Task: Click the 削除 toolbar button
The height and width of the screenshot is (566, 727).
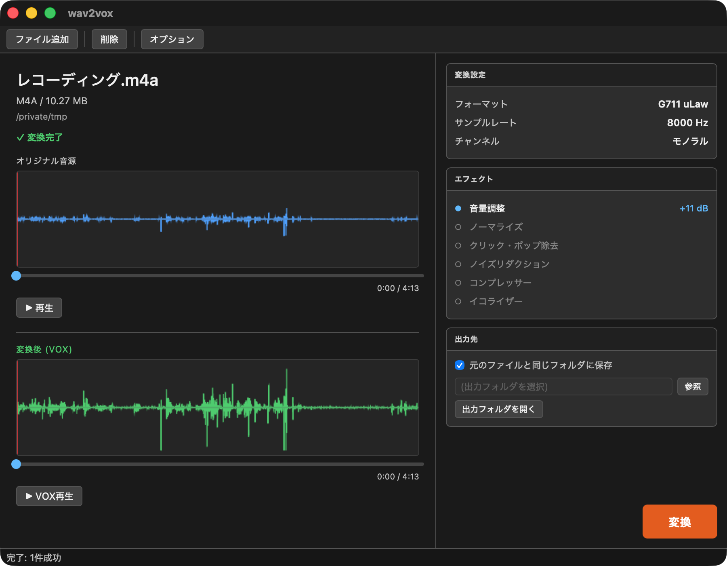Action: click(109, 39)
